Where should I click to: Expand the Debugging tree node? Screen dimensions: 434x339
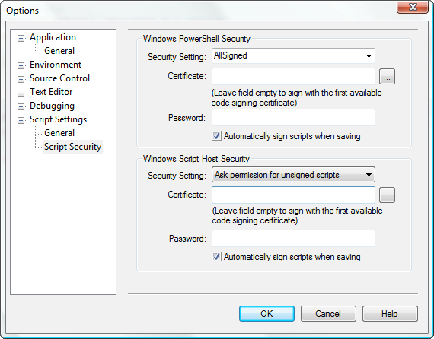pyautogui.click(x=21, y=106)
